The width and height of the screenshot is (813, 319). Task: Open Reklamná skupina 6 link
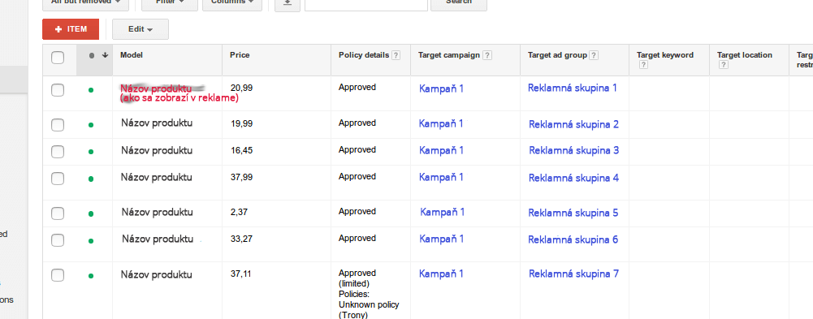click(x=573, y=239)
